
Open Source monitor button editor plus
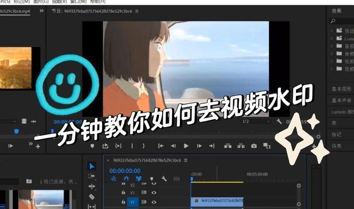click(38, 147)
